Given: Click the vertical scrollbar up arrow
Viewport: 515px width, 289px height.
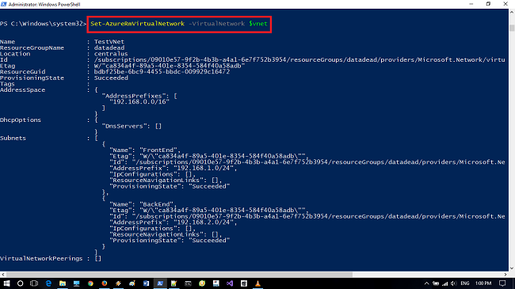Looking at the screenshot, I should click(x=512, y=12).
